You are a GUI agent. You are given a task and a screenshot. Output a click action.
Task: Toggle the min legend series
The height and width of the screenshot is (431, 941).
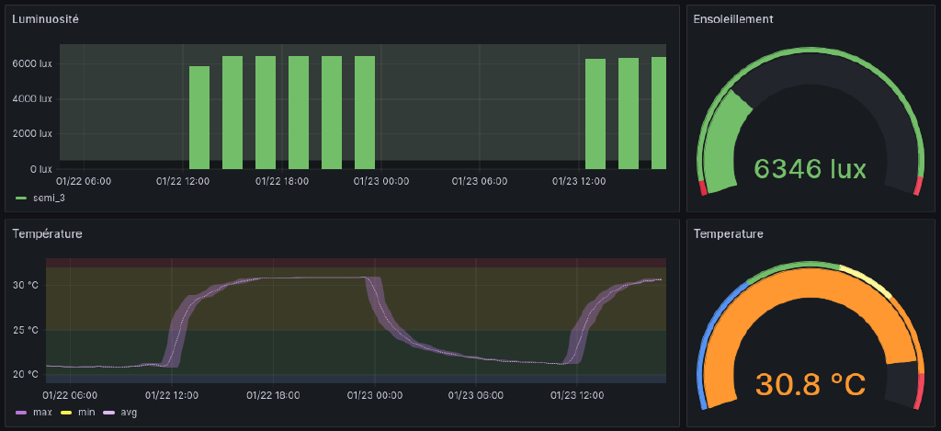point(87,413)
